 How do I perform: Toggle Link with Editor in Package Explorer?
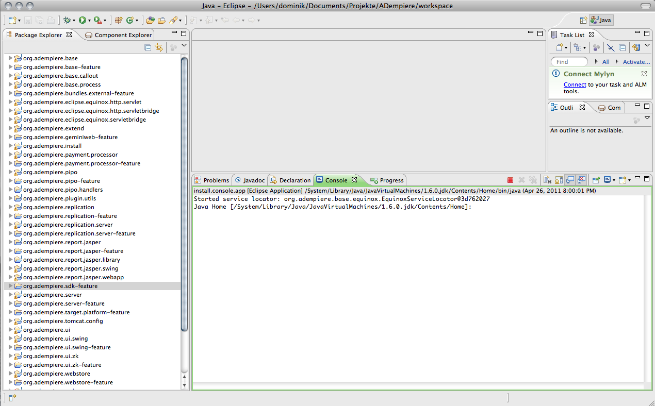coord(159,47)
